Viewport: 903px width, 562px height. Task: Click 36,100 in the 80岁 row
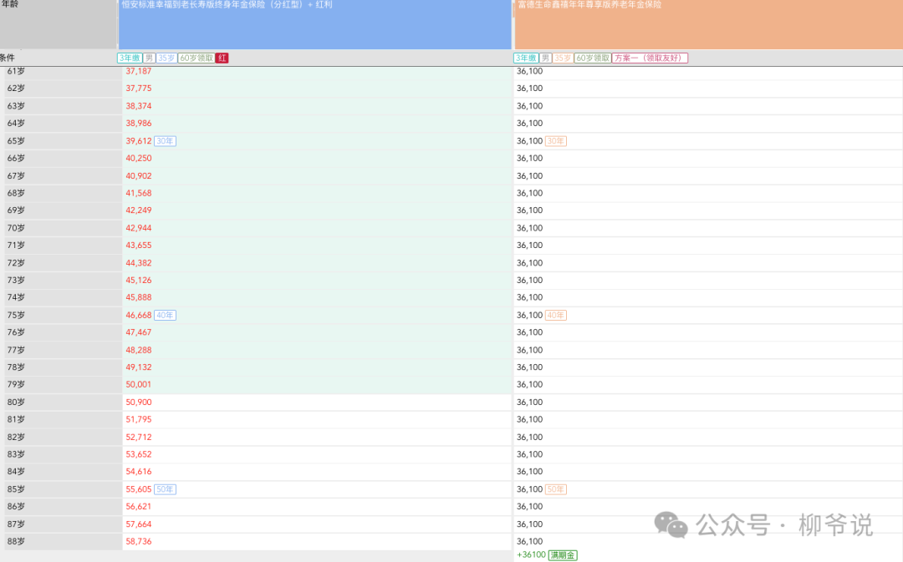(530, 403)
